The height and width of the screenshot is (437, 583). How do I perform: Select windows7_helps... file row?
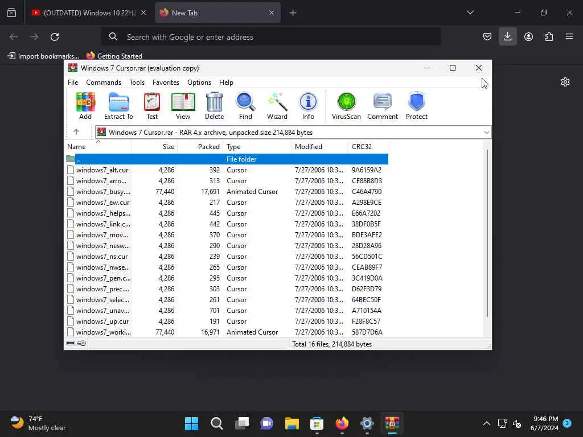[227, 213]
